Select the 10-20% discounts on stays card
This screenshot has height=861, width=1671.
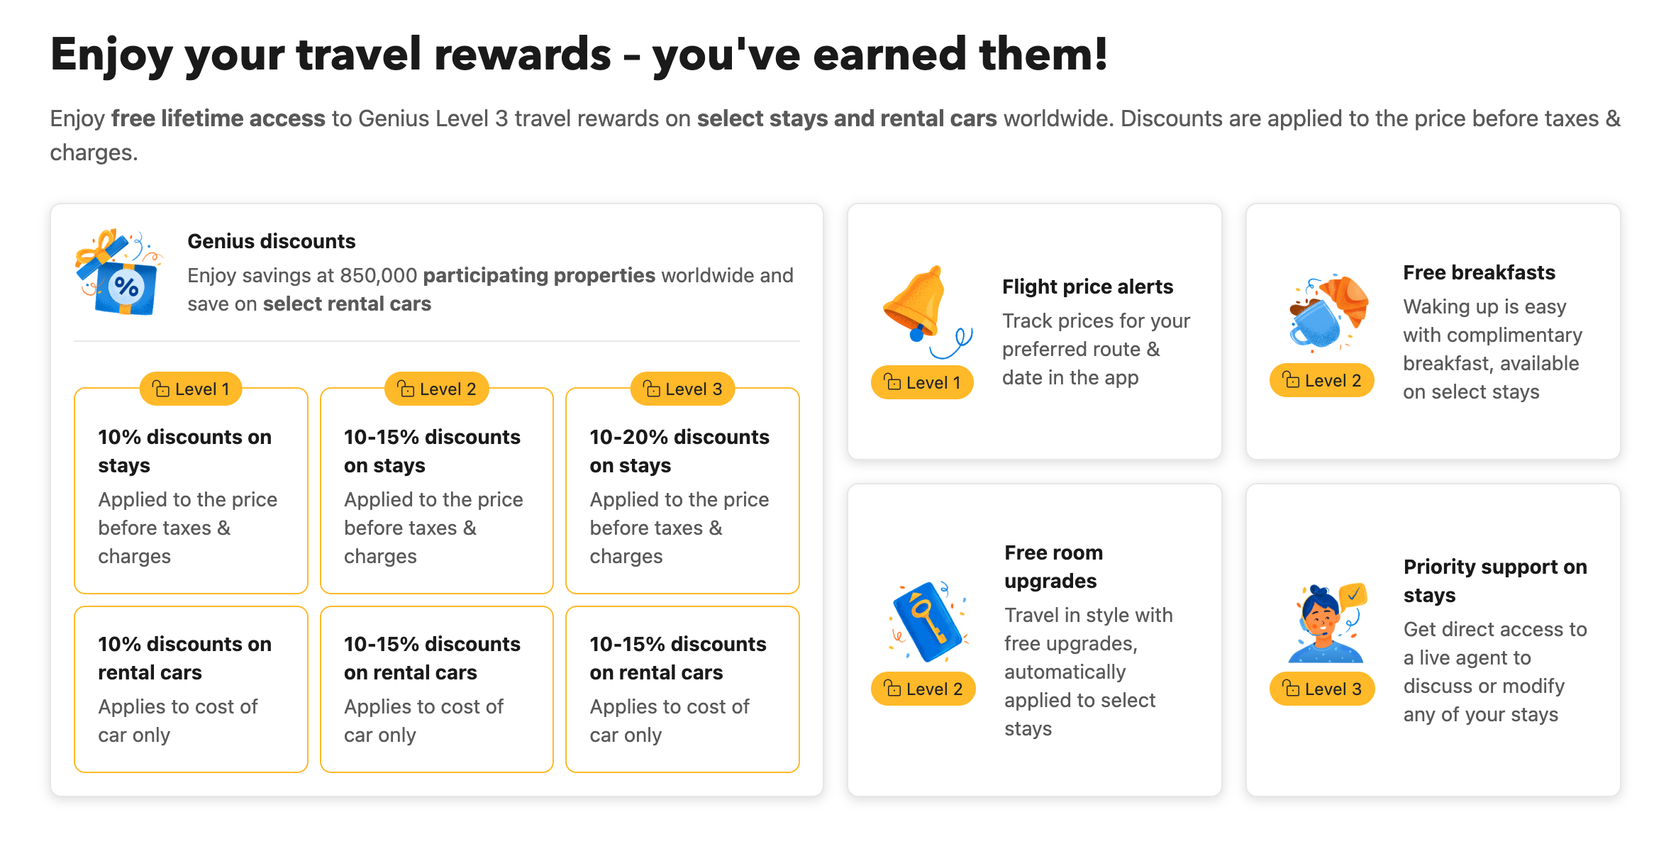coord(682,491)
